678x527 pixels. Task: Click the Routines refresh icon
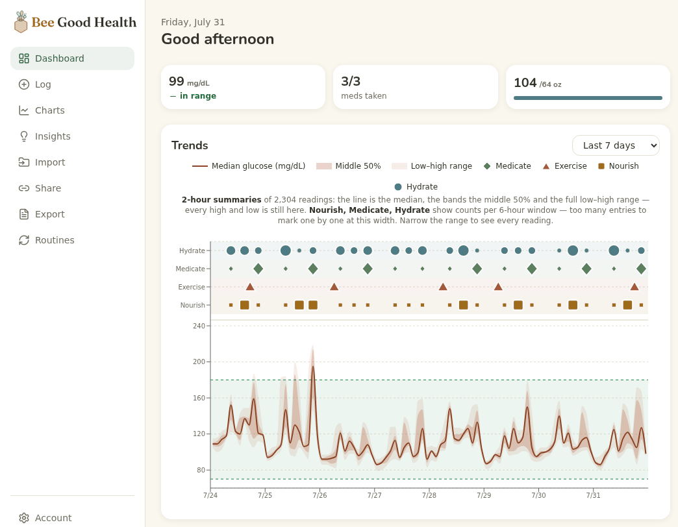coord(24,239)
